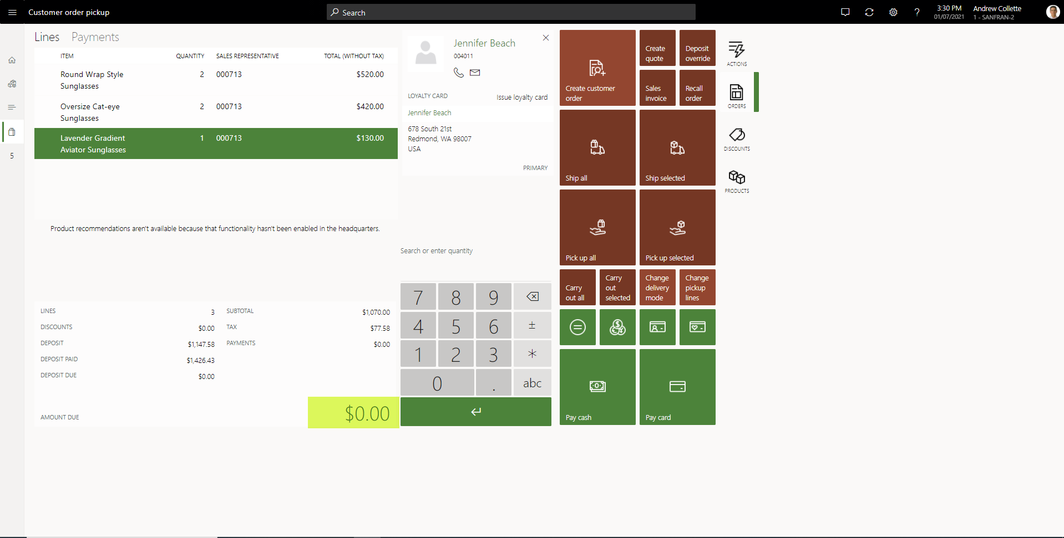1064x538 pixels.
Task: Click numpad key 3
Action: click(493, 354)
